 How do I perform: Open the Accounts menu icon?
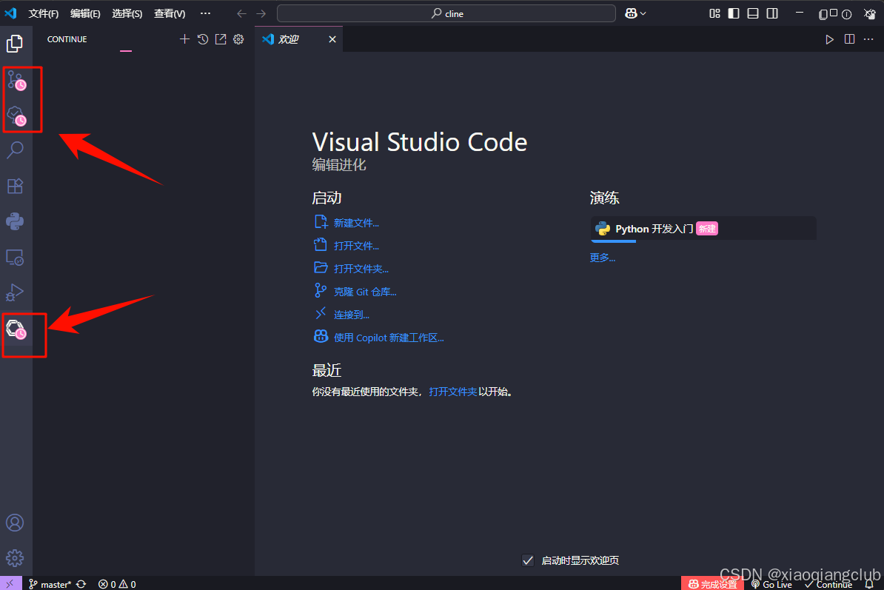(x=16, y=523)
